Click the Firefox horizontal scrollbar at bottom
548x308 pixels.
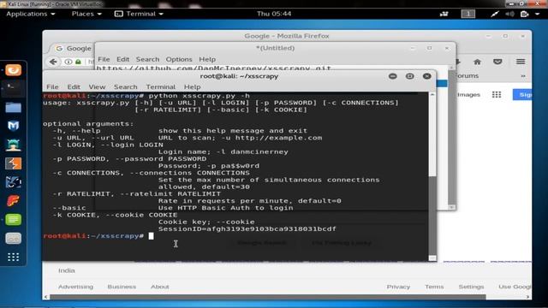[x=268, y=297]
